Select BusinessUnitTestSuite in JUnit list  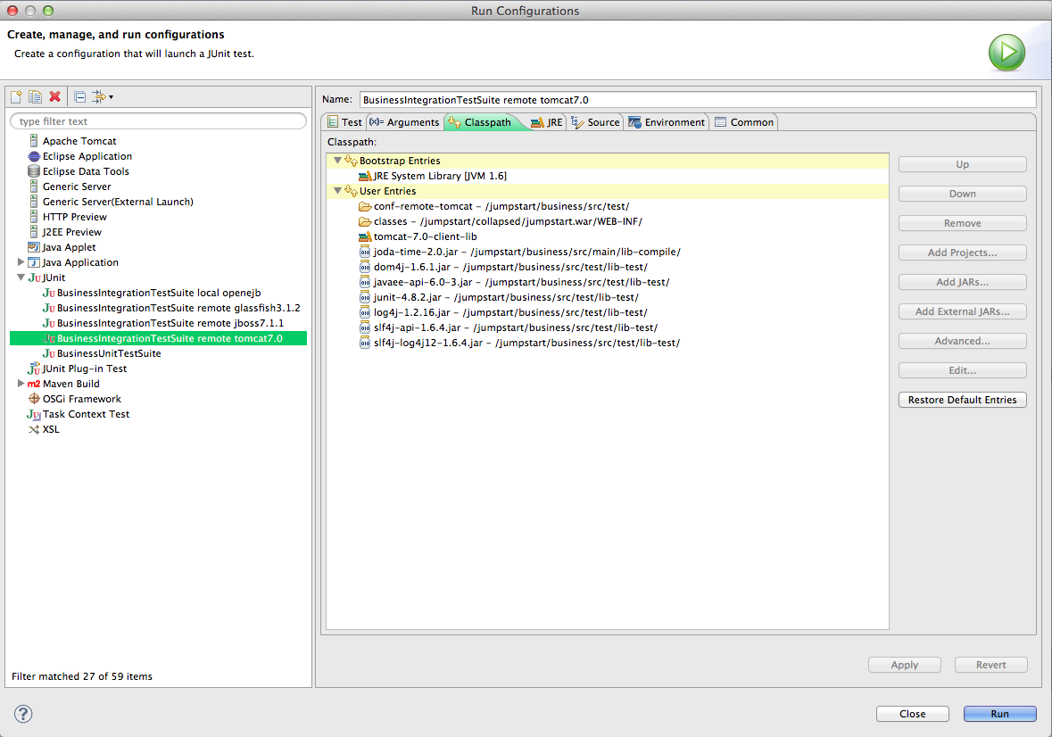109,353
